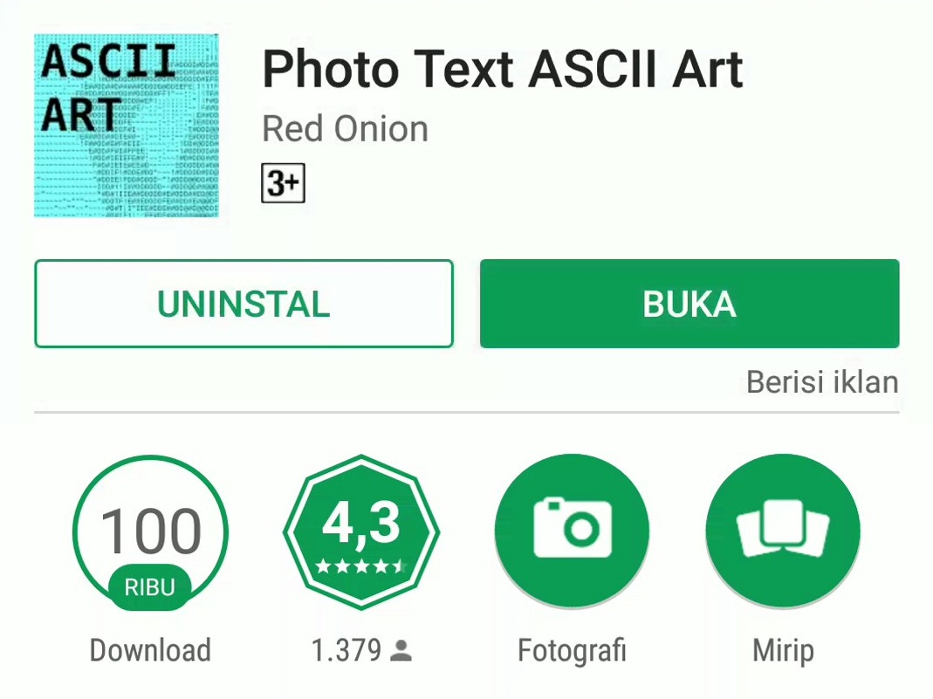The height and width of the screenshot is (699, 933).
Task: Tap the green RIBU pill label
Action: click(150, 587)
